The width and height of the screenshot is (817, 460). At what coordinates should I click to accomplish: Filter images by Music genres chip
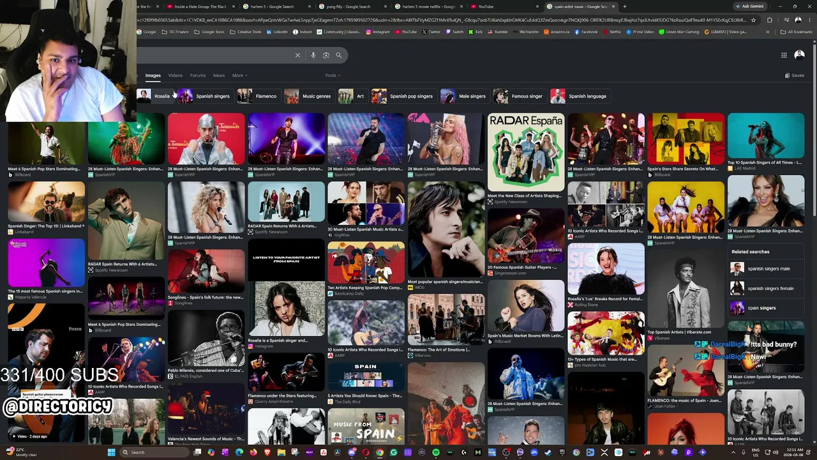[308, 96]
